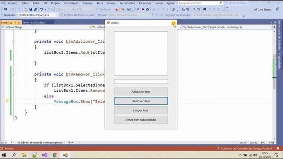Click the Hot Reload flame icon
The image size is (283, 159).
point(117,9)
